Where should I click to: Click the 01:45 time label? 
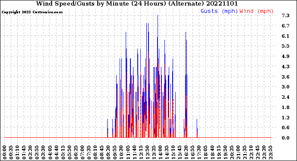(24, 152)
